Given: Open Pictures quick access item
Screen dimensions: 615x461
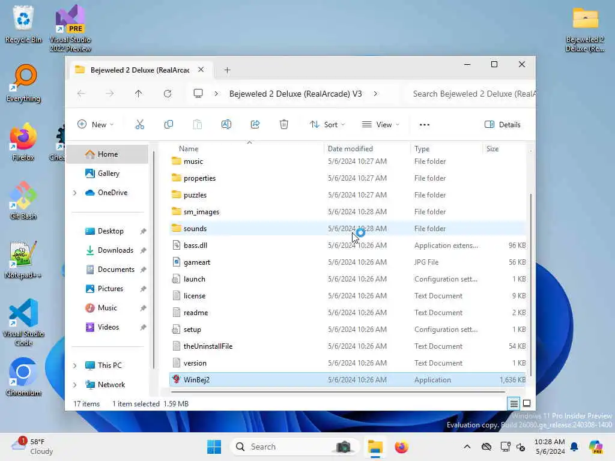Looking at the screenshot, I should point(111,289).
